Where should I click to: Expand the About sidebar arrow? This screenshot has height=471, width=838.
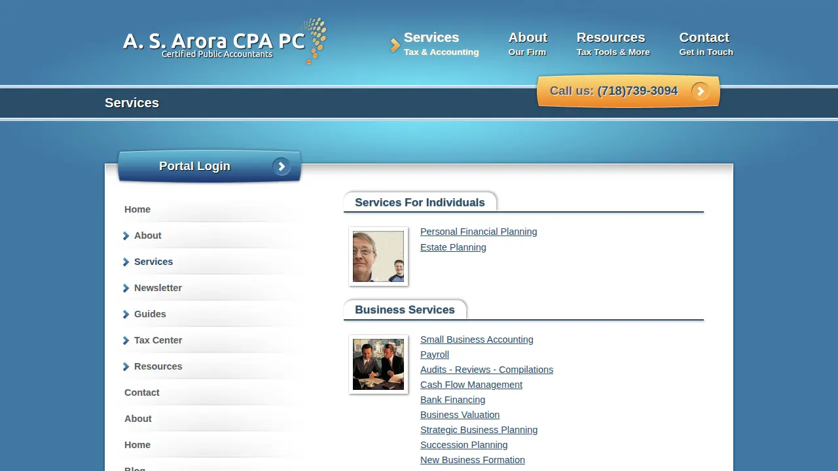[x=126, y=236]
